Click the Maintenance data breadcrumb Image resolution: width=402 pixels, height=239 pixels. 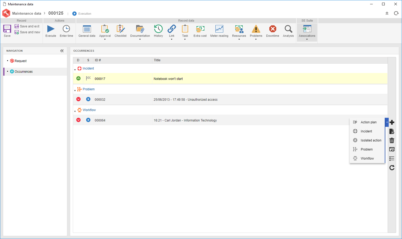27,13
